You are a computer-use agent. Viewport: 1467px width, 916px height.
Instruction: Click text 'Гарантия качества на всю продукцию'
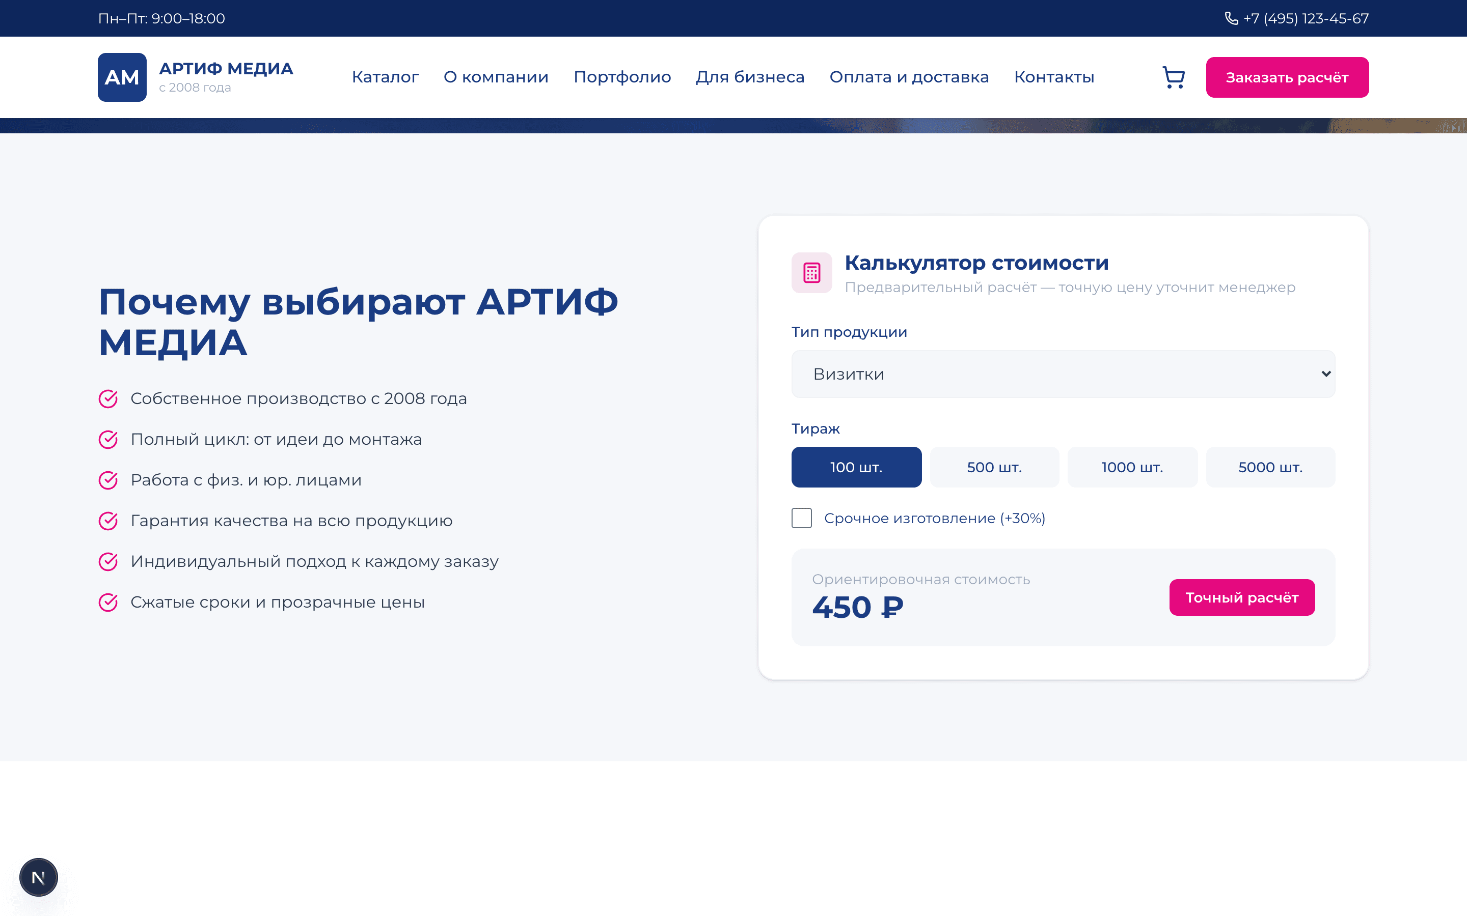[291, 521]
